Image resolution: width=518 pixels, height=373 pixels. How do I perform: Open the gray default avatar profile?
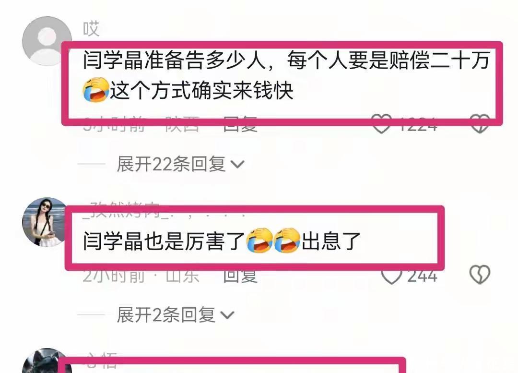pos(47,41)
